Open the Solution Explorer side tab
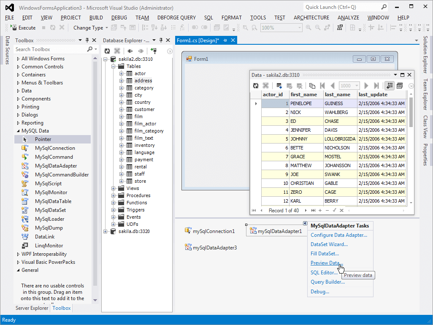Image resolution: width=433 pixels, height=325 pixels. [425, 55]
